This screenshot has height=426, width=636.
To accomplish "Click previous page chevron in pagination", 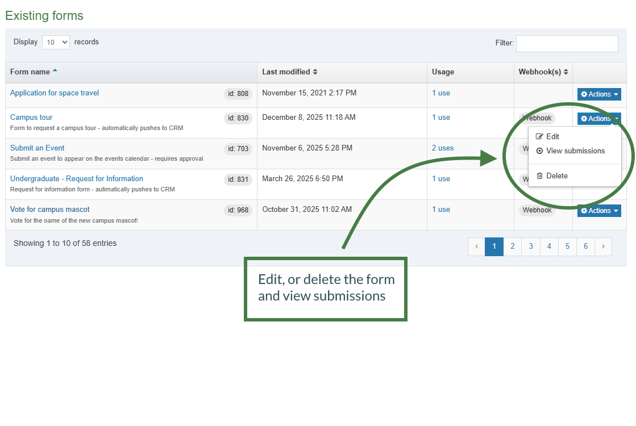I will [476, 247].
